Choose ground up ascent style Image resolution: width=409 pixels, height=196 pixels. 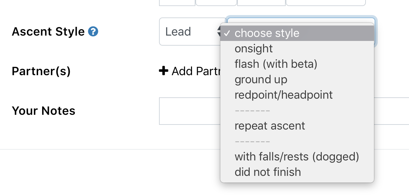pos(260,79)
